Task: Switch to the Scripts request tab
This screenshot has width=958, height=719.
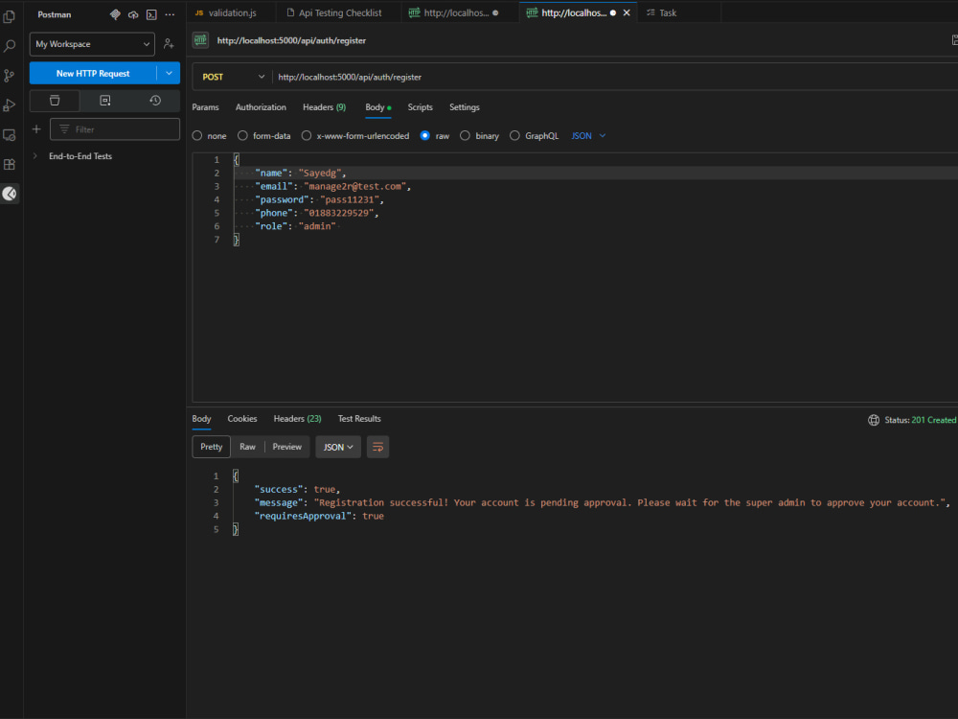Action: pos(421,107)
